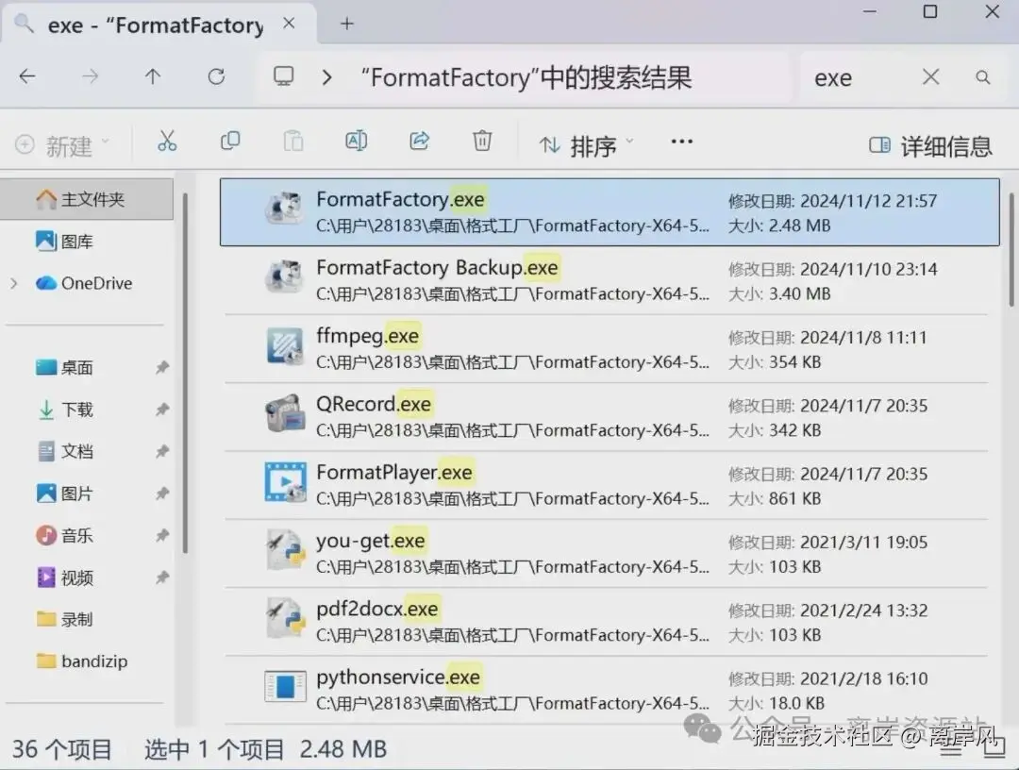Viewport: 1019px width, 770px height.
Task: Click the ffmpeg.exe file icon
Action: tap(285, 345)
